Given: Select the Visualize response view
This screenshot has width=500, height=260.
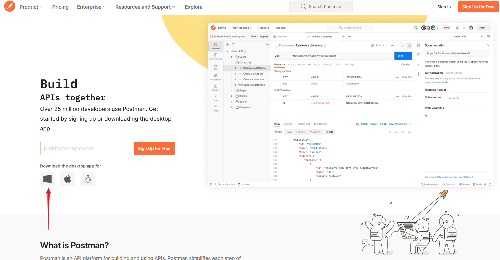Looking at the screenshot, I should coord(315,132).
